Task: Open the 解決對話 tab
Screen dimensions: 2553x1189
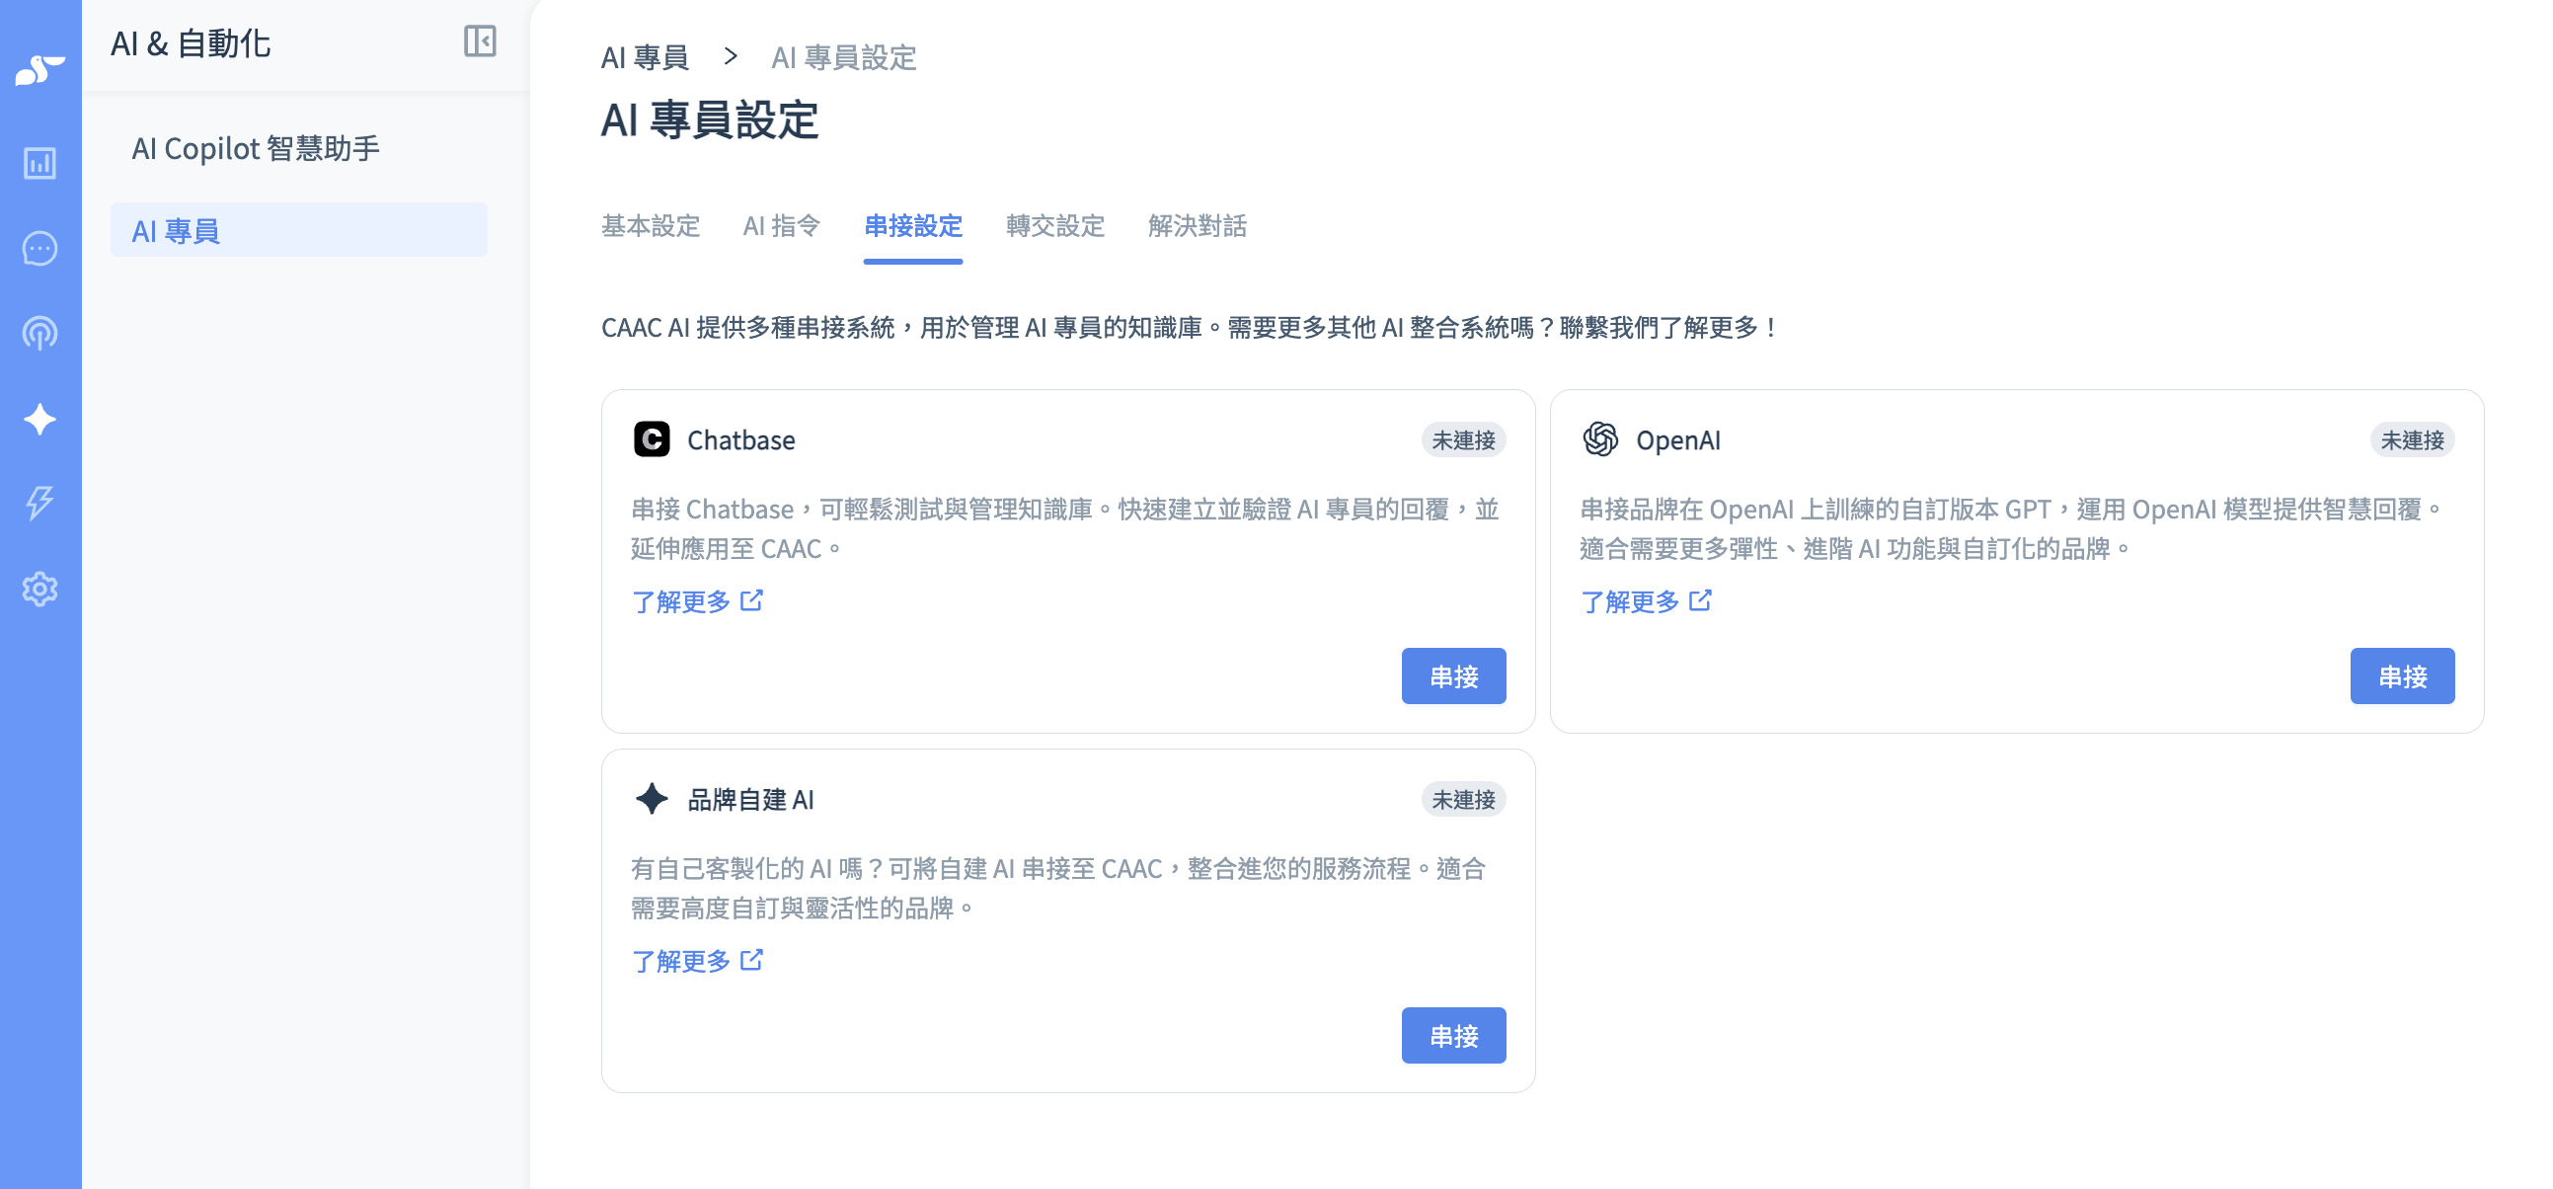Action: click(x=1198, y=226)
